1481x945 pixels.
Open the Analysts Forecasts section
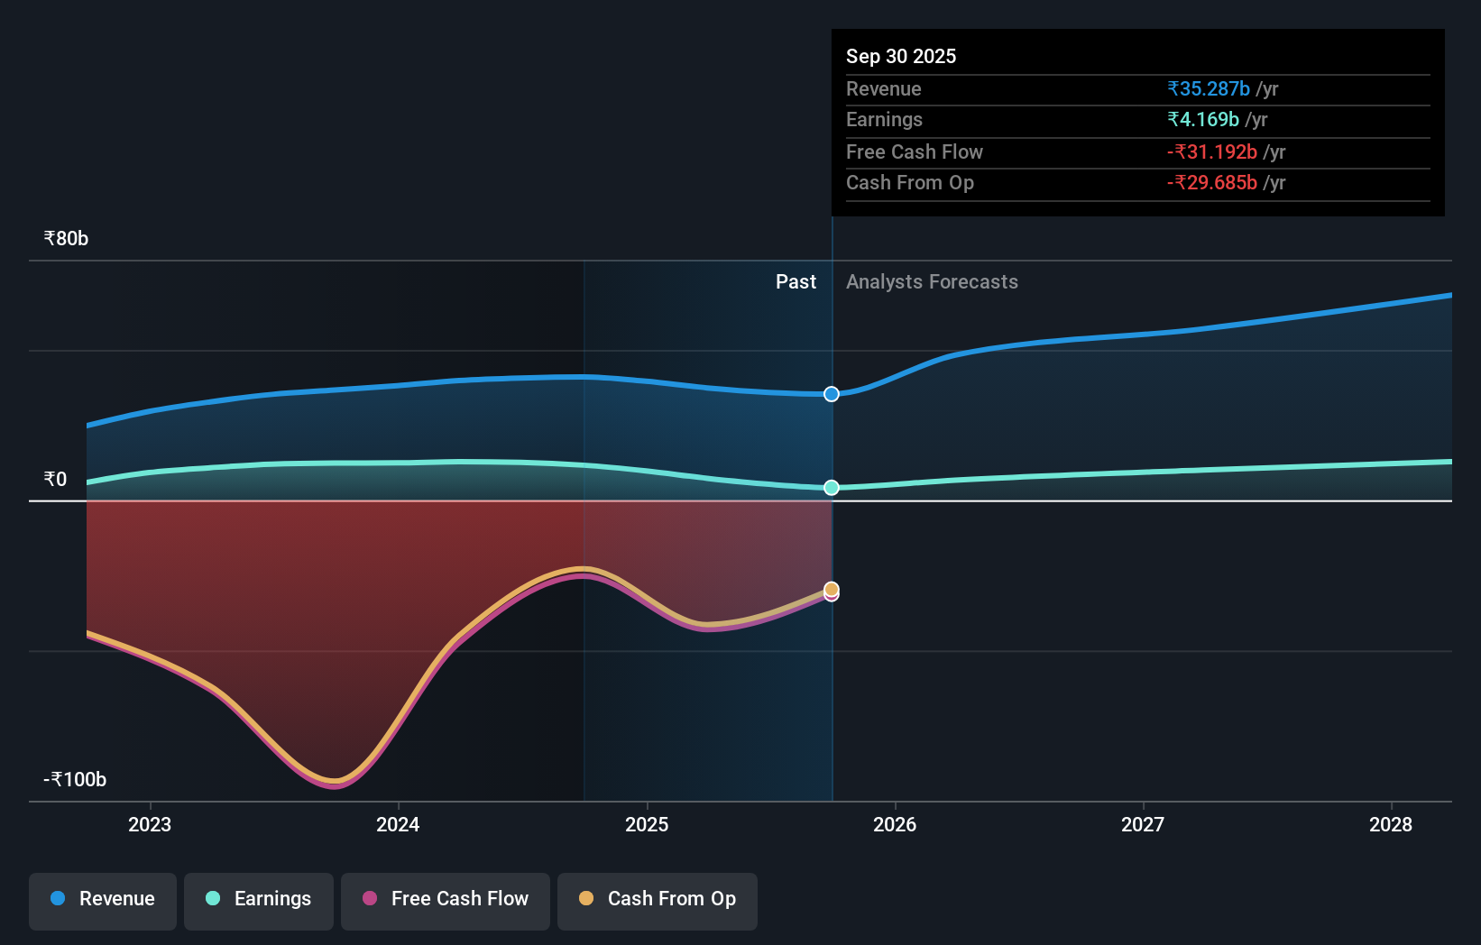[x=932, y=281]
